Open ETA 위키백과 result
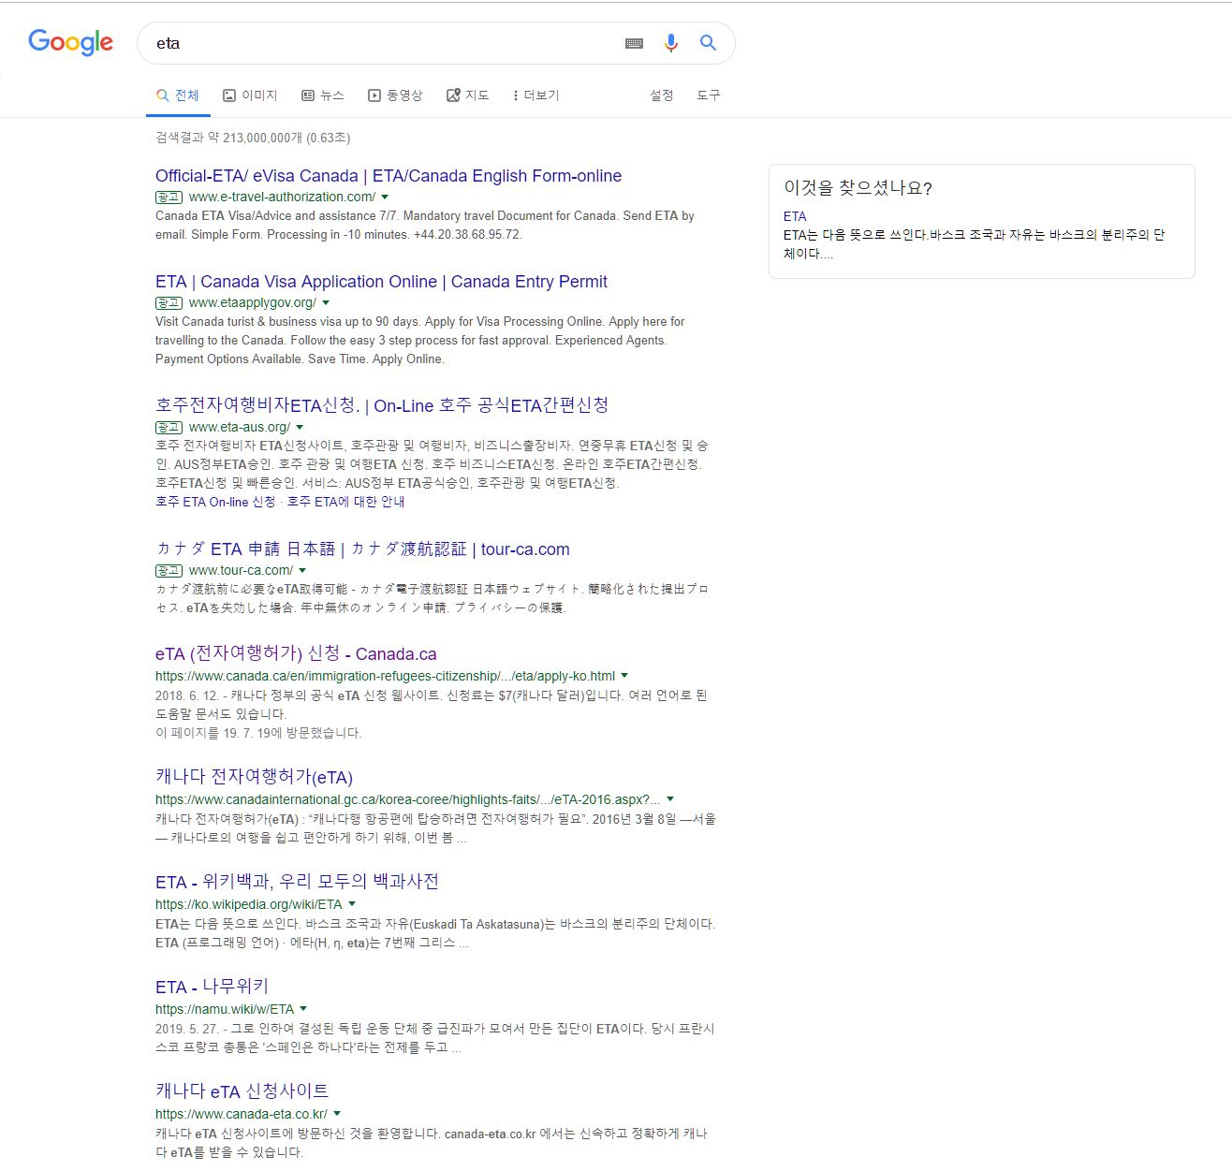Screen dimensions: 1232x1171 click(297, 882)
